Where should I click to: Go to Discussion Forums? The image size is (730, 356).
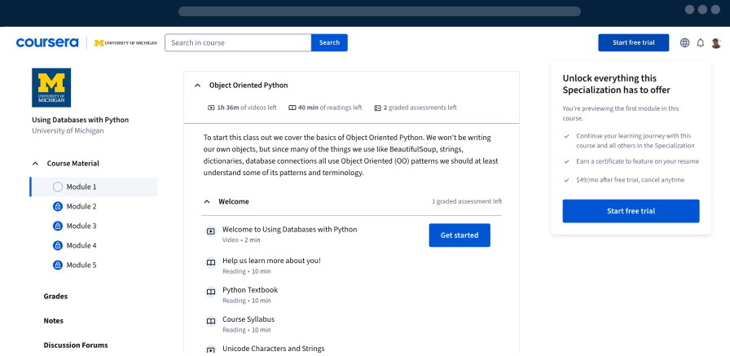coord(75,345)
